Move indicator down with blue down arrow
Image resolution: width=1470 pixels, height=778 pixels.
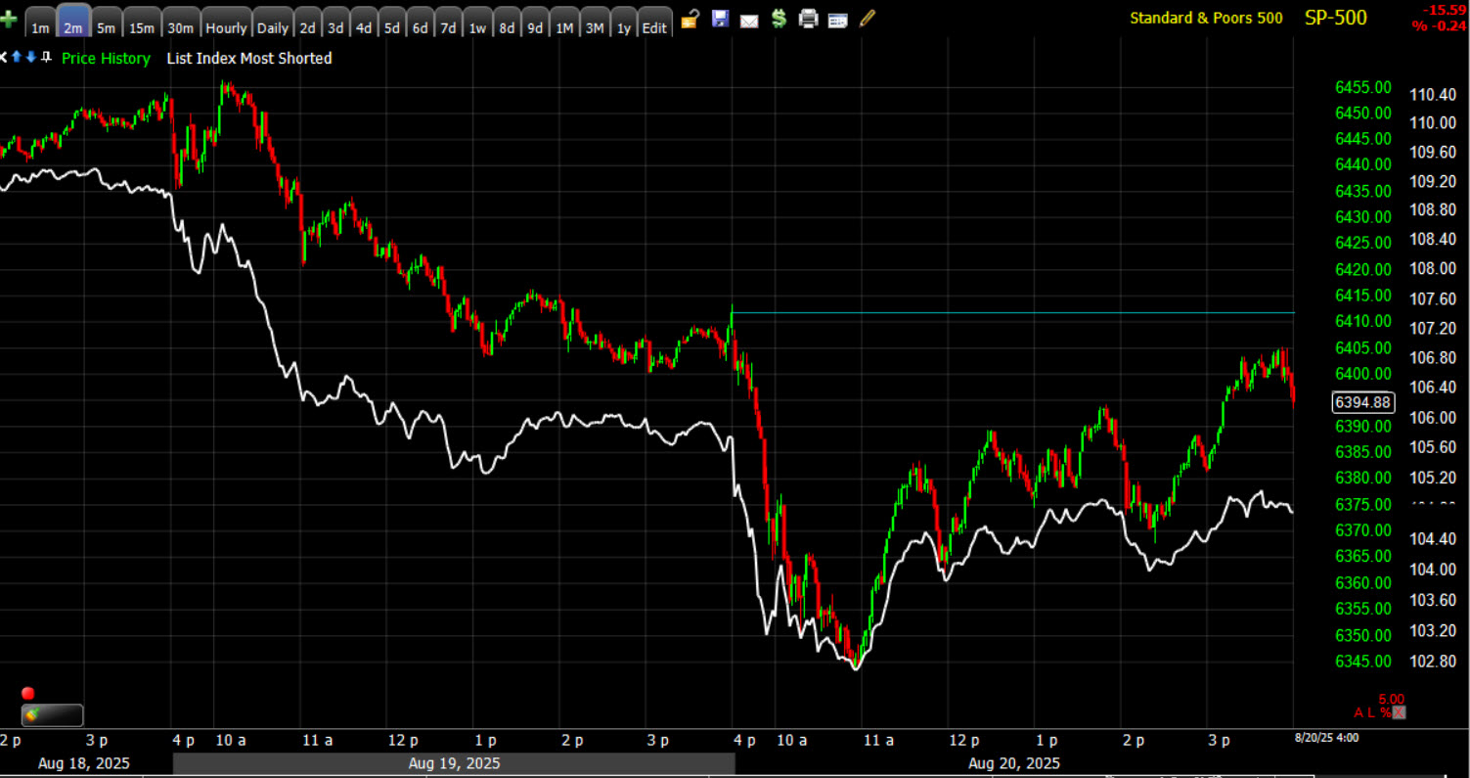pos(30,58)
